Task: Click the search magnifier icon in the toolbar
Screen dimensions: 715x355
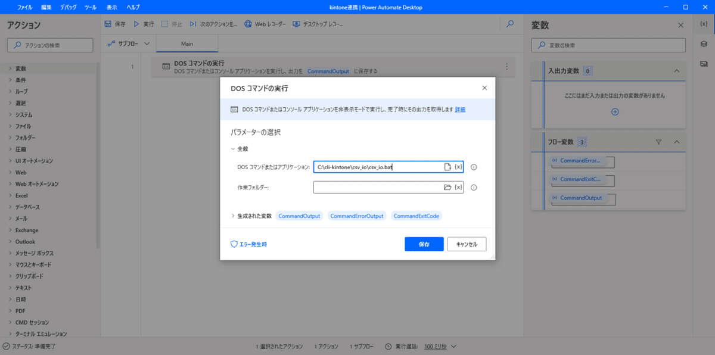Action: coord(509,23)
